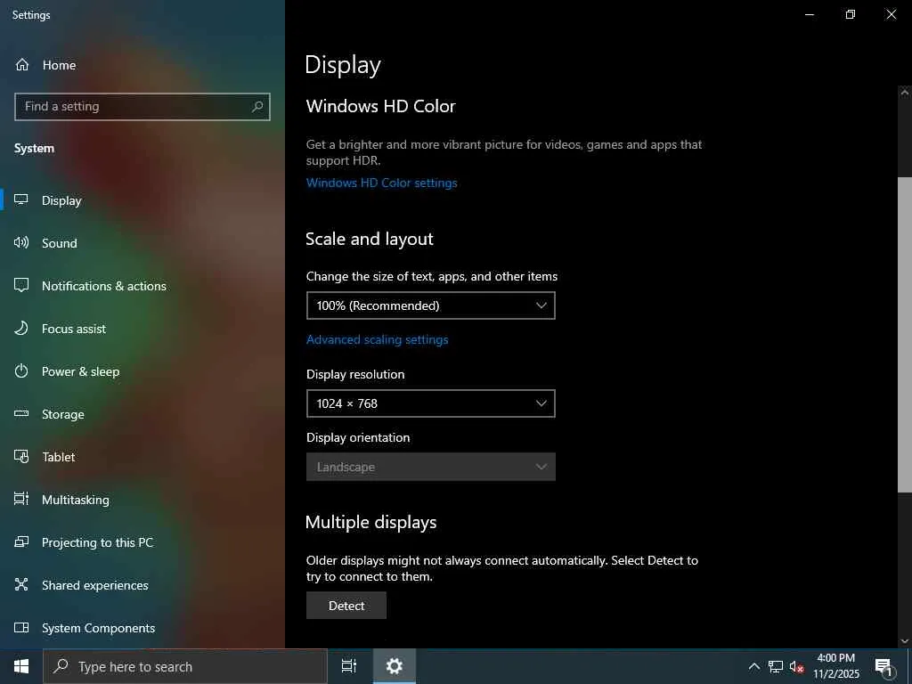Go to Notifications & actions settings
The height and width of the screenshot is (684, 912).
(x=142, y=286)
